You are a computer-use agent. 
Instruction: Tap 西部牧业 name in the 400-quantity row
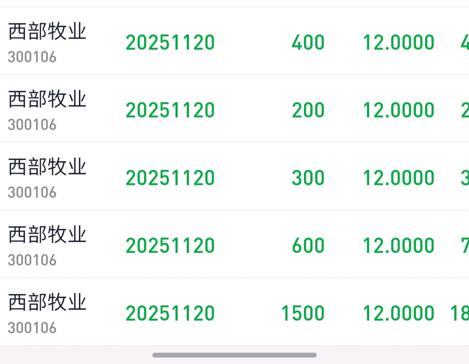pos(47,32)
